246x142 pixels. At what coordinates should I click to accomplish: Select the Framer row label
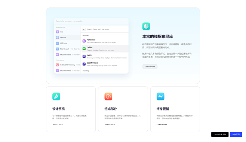coord(63,38)
